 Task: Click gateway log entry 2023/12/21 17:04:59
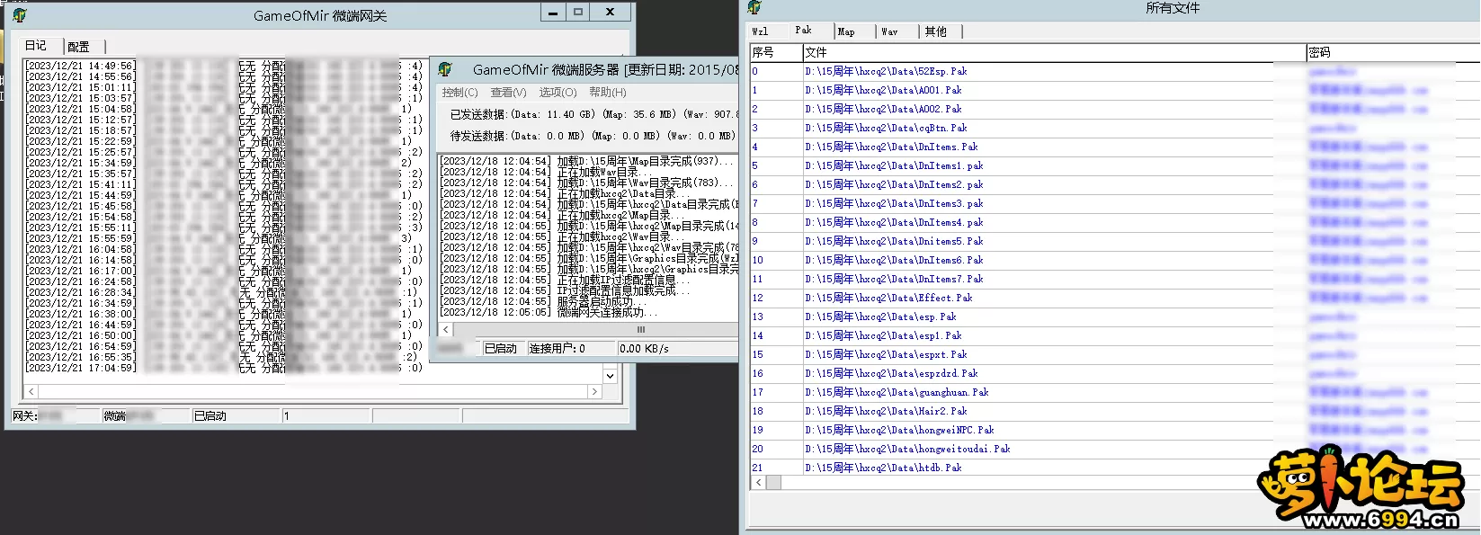(x=224, y=368)
